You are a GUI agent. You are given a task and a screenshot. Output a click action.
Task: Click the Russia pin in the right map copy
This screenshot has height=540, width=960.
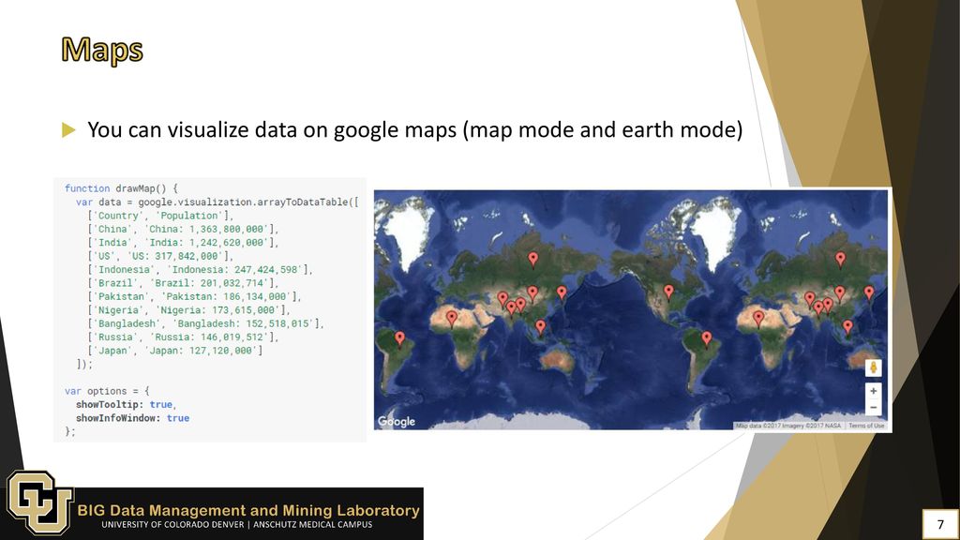[841, 260]
